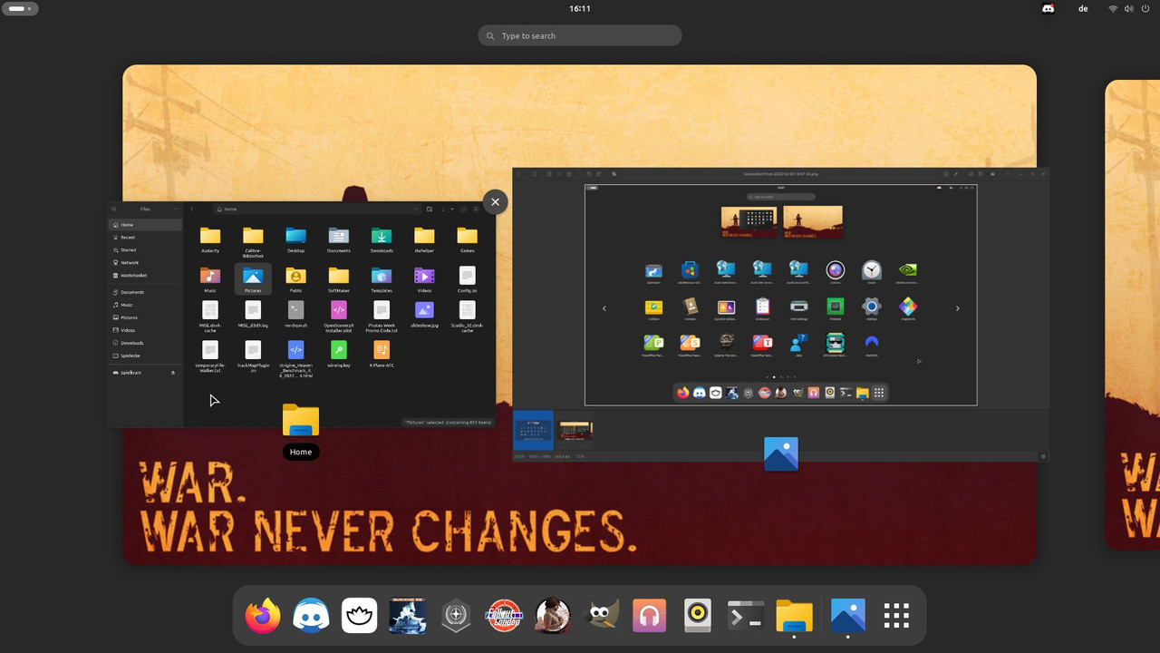Select the Config.ini file in Files
The image size is (1160, 653).
[467, 279]
